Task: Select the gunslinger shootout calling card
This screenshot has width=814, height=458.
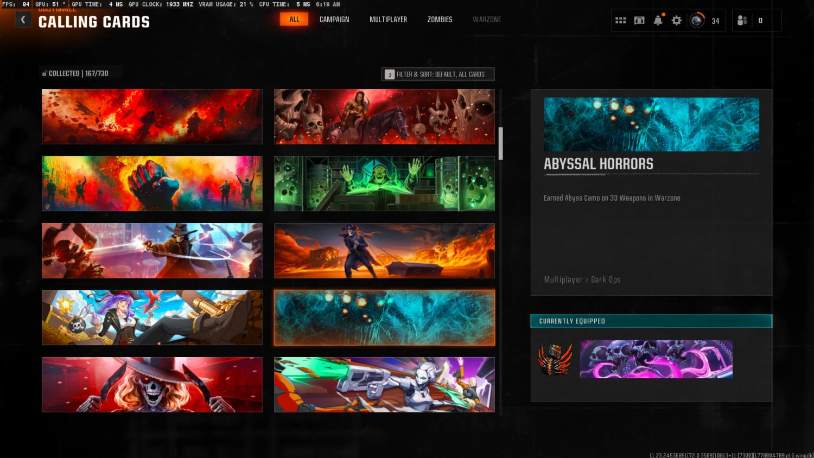Action: [x=152, y=251]
